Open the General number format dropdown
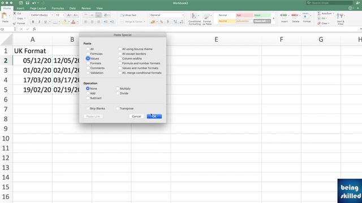 (183, 15)
